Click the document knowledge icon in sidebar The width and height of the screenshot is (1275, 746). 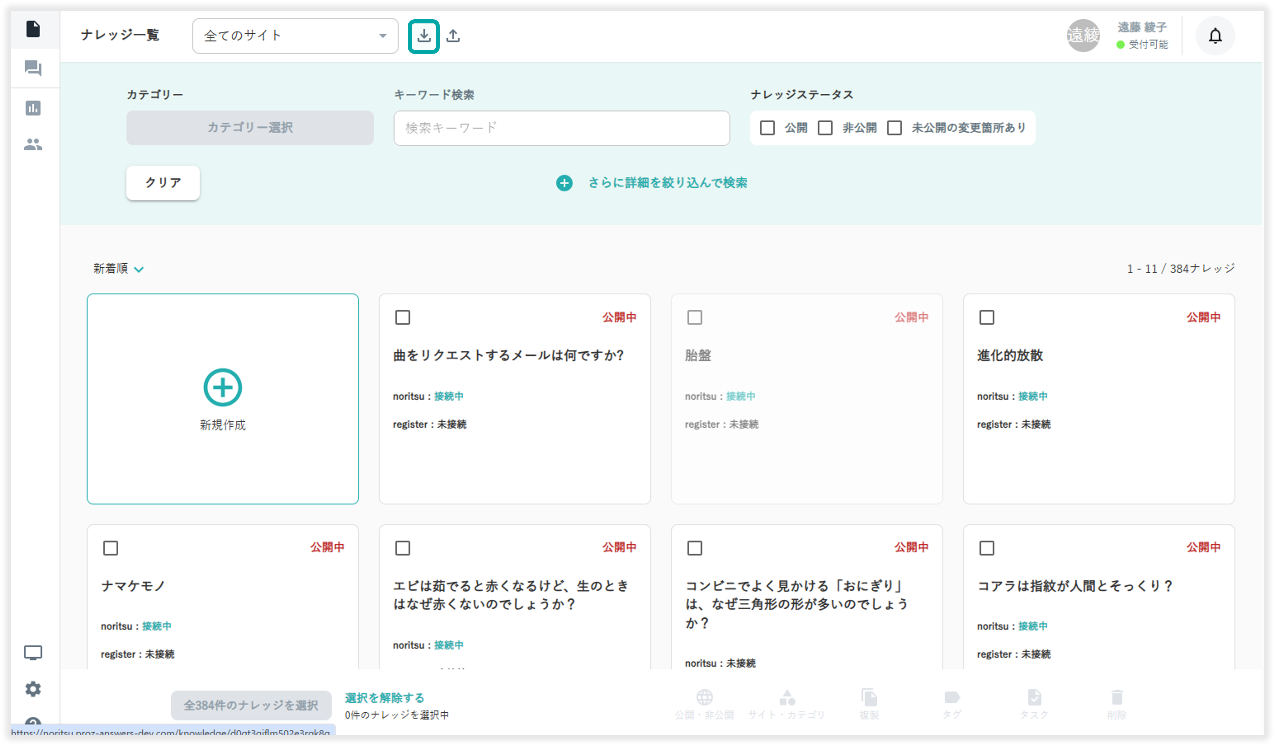(33, 29)
